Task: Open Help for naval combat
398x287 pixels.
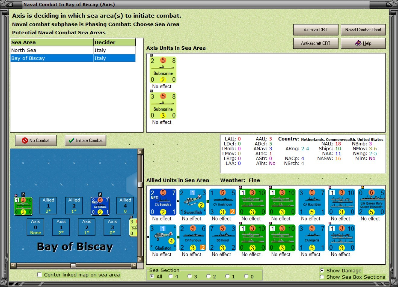Action: (x=363, y=43)
